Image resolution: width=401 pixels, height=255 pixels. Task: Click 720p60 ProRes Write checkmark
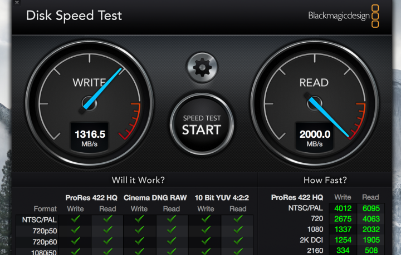(x=76, y=241)
